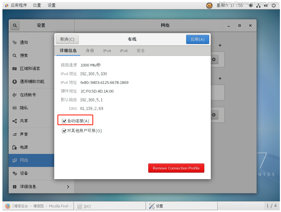Open the Places (位置) menu
The image size is (281, 212).
pos(37,5)
